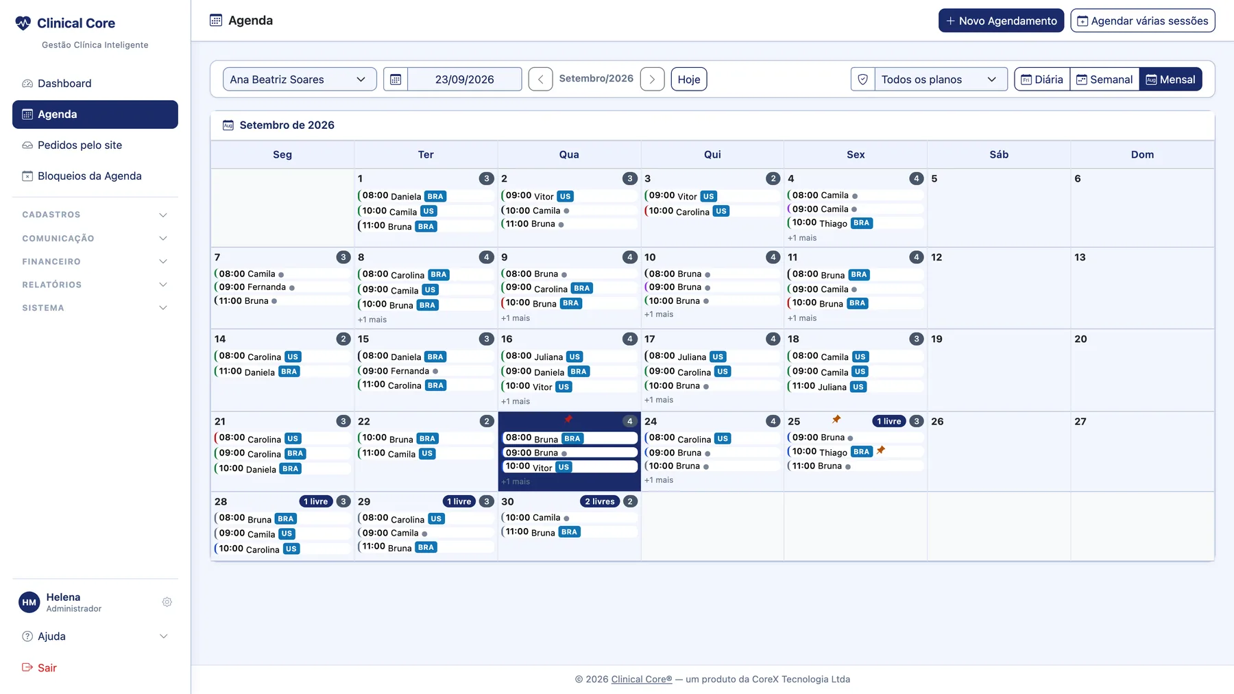The height and width of the screenshot is (694, 1234).
Task: Open Dashboard in the sidebar
Action: pyautogui.click(x=95, y=84)
